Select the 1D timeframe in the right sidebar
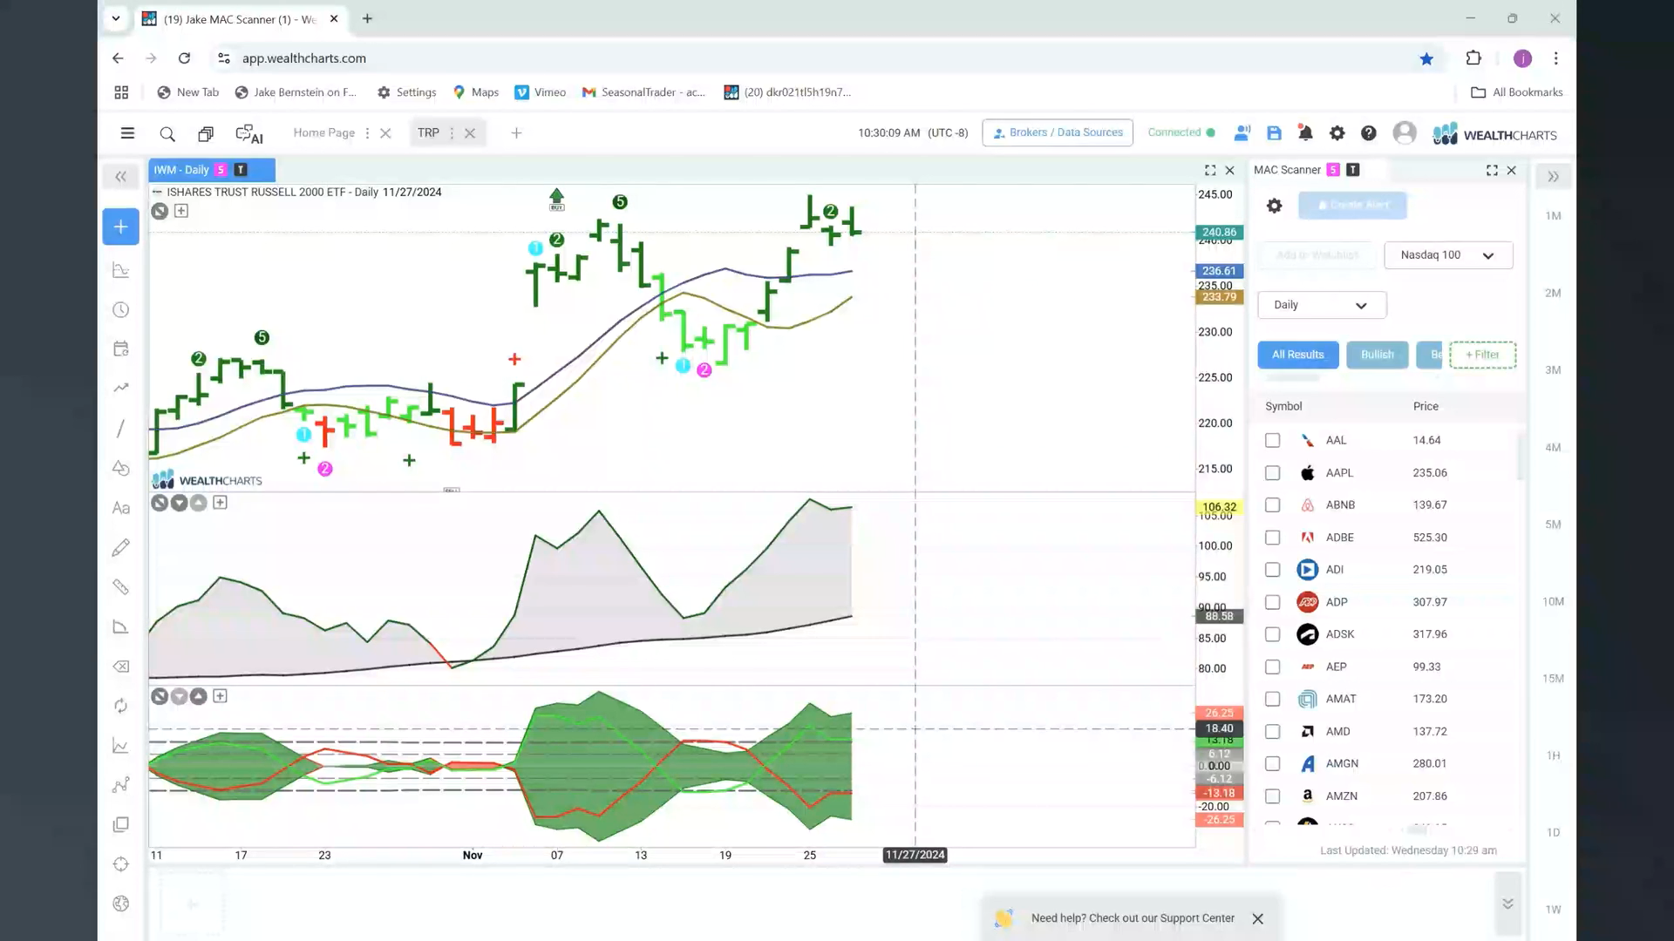This screenshot has width=1674, height=941. 1553,832
